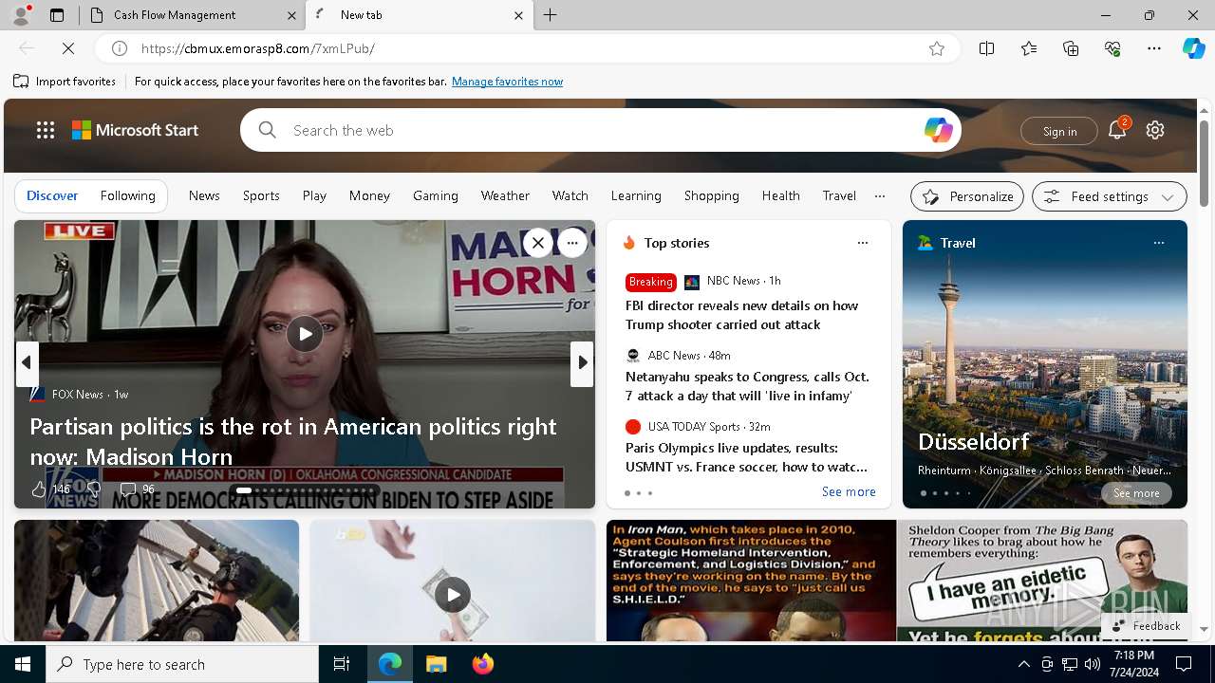Viewport: 1215px width, 683px height.
Task: Open Edge Settings and more menu
Action: point(1154,48)
